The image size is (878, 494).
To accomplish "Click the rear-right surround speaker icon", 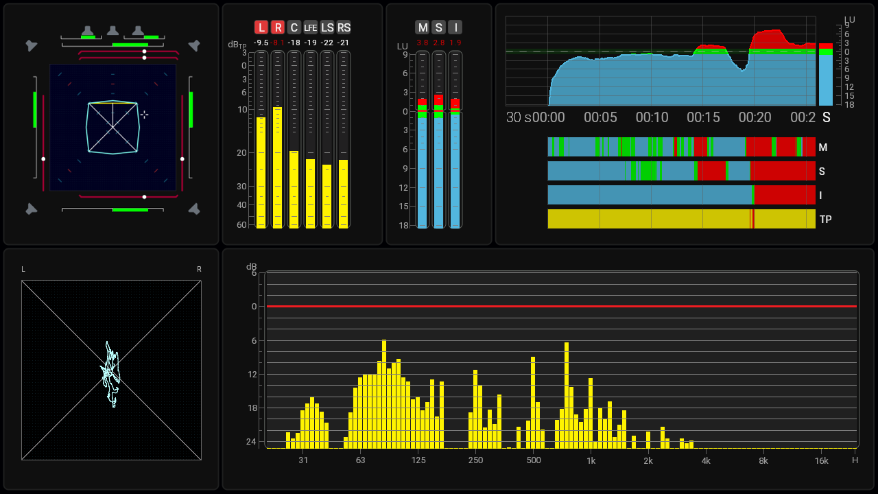I will click(x=194, y=209).
